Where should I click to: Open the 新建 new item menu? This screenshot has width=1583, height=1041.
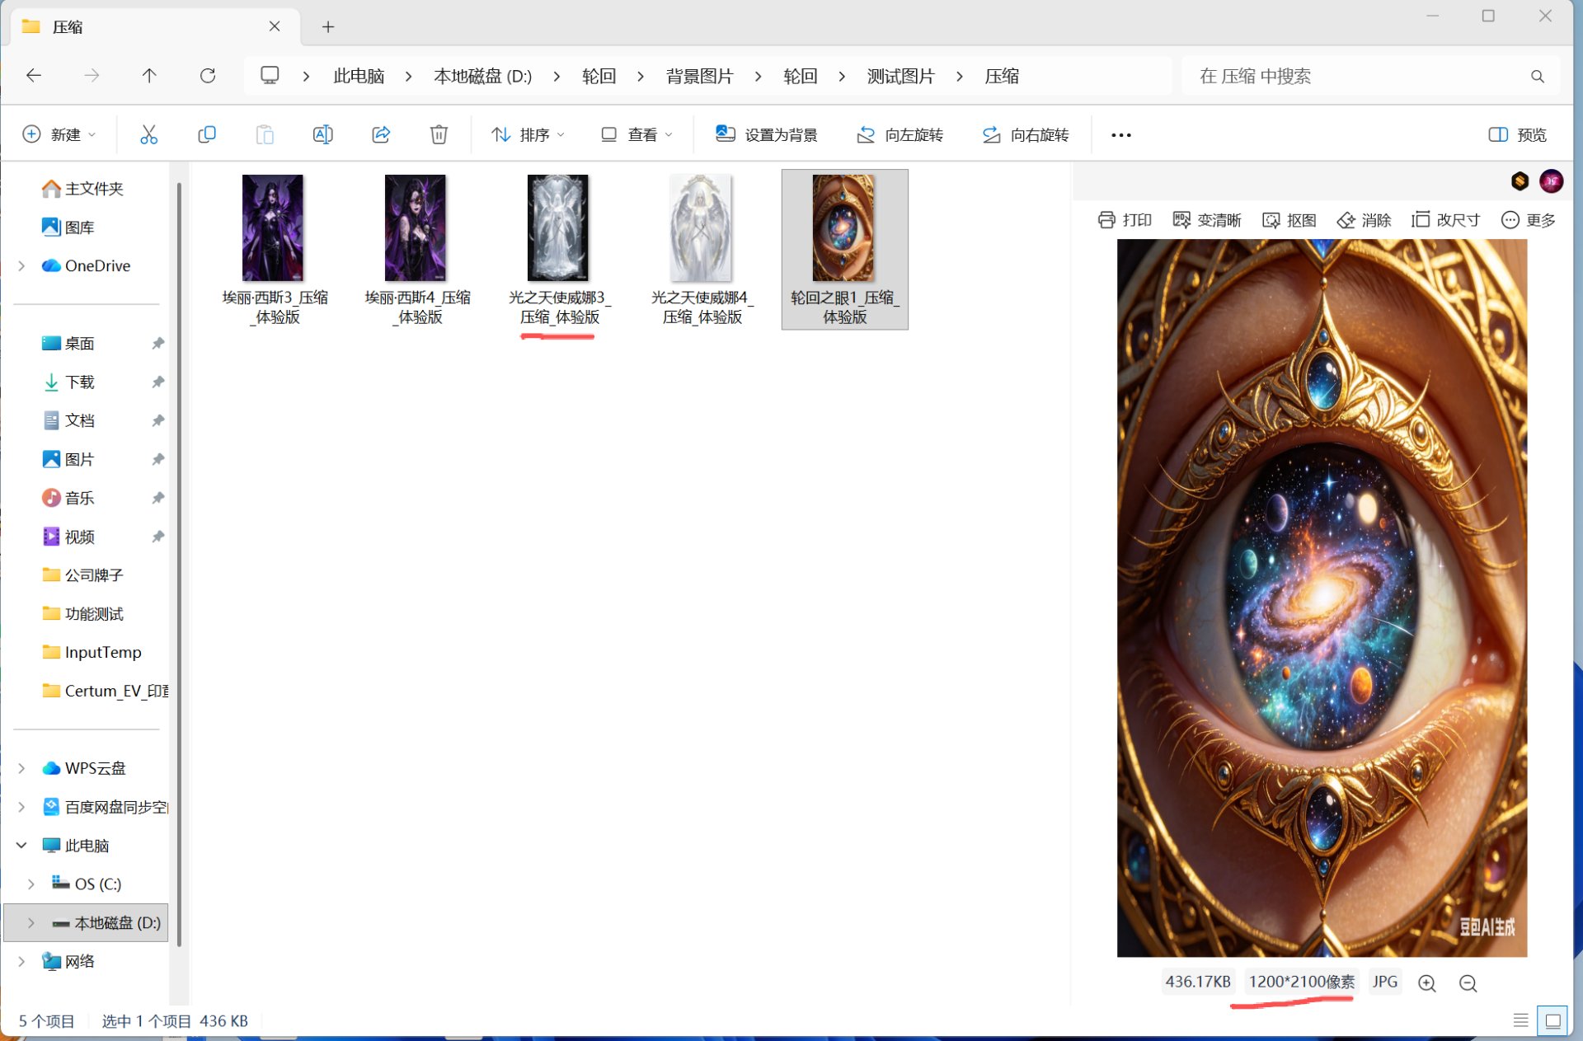tap(59, 134)
